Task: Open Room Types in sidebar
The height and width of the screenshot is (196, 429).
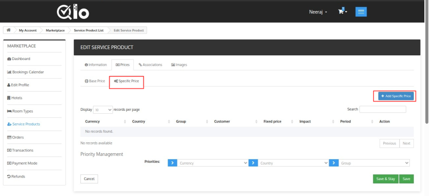Action: point(20,111)
